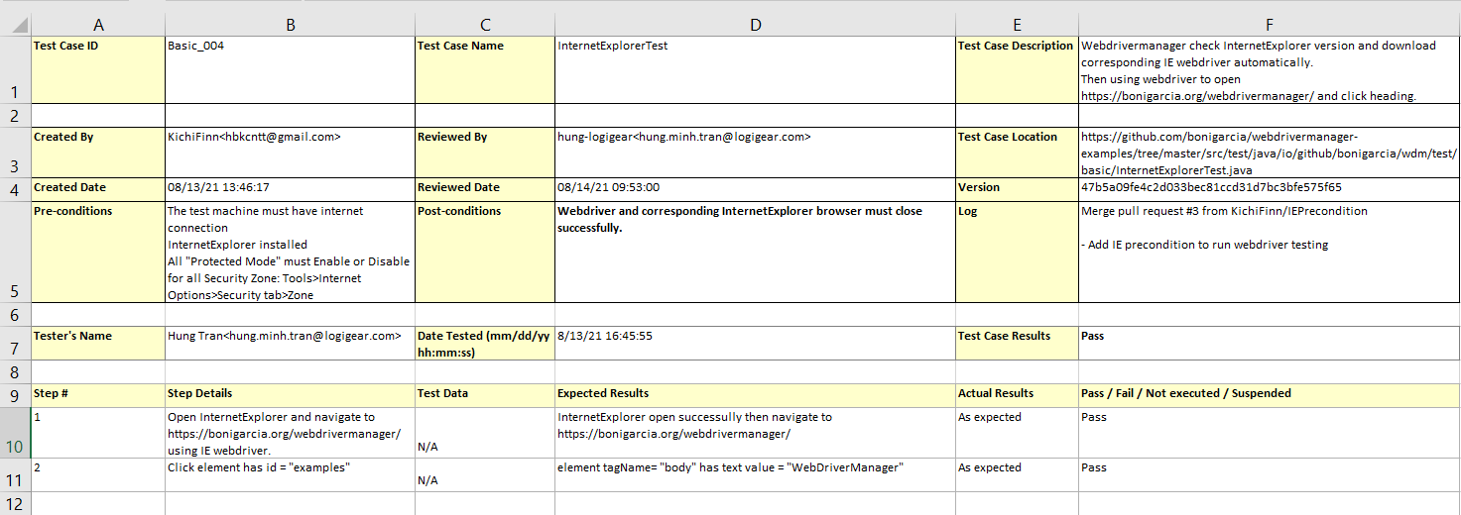This screenshot has width=1461, height=515.
Task: Click the 'Version' label cell
Action: click(1017, 190)
